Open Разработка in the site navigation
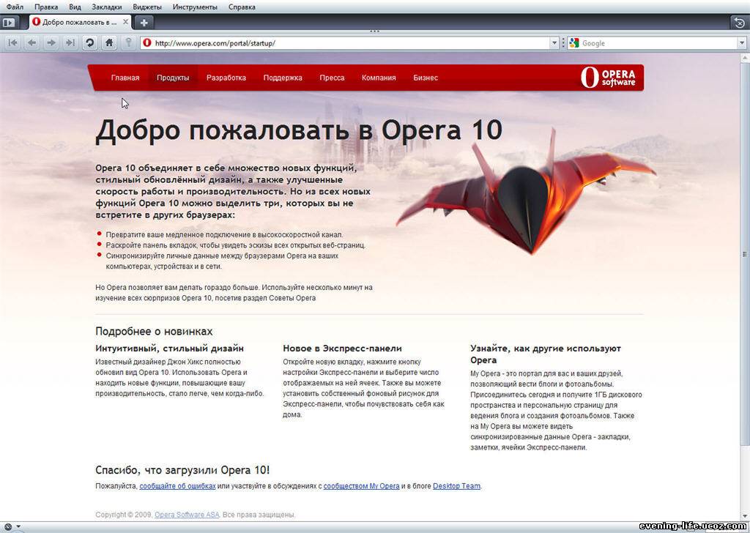Viewport: 750px width, 533px height. tap(226, 78)
